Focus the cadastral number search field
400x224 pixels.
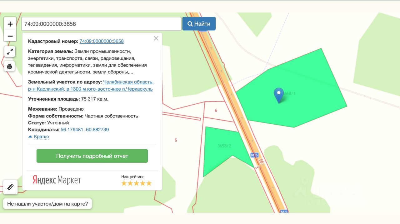pos(101,24)
